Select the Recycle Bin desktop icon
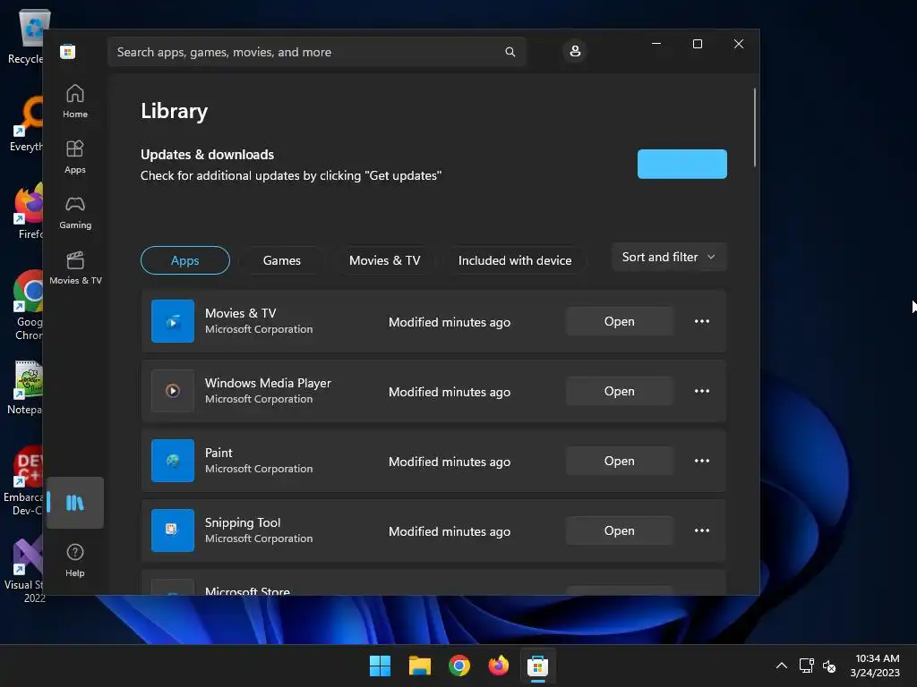The height and width of the screenshot is (687, 917). [26, 36]
